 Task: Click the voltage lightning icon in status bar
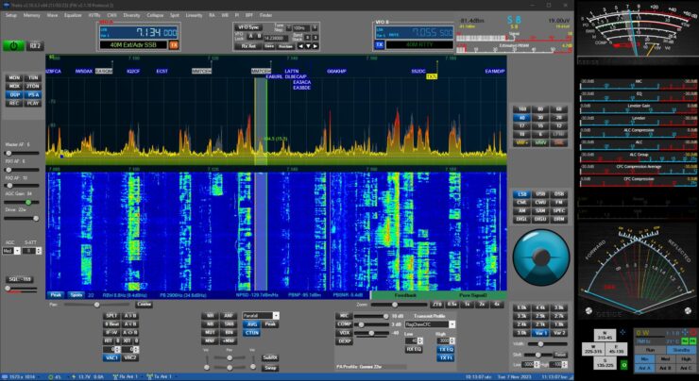click(74, 377)
